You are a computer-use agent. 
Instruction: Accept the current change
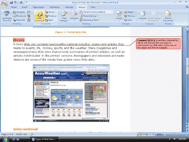point(119,15)
